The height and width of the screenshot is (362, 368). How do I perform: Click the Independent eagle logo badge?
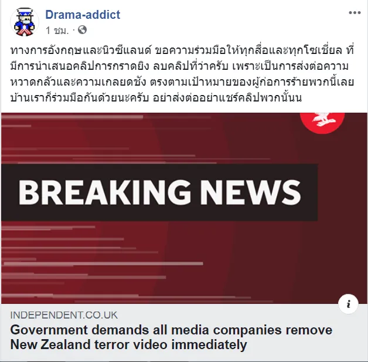[322, 121]
